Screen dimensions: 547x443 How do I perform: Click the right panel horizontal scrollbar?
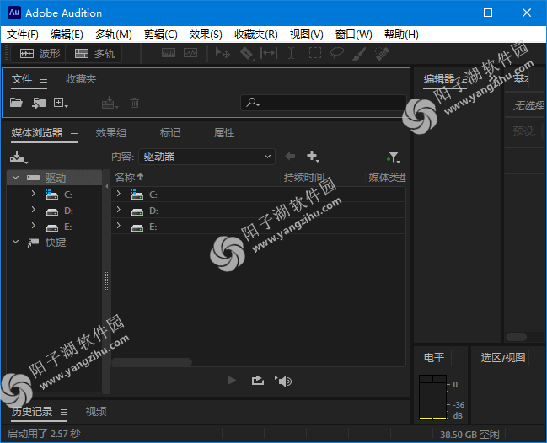click(517, 337)
